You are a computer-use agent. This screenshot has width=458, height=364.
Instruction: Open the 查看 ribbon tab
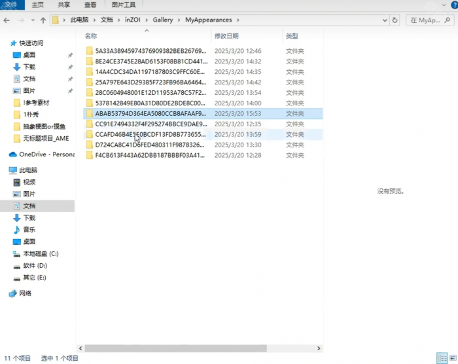click(x=90, y=5)
